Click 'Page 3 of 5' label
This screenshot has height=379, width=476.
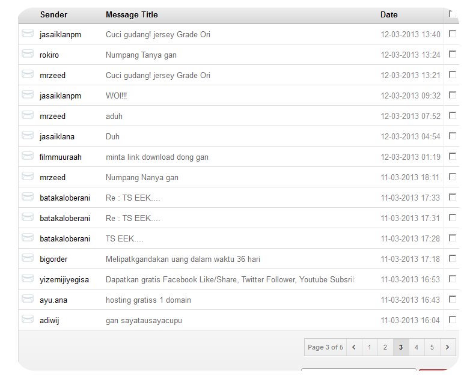[325, 347]
